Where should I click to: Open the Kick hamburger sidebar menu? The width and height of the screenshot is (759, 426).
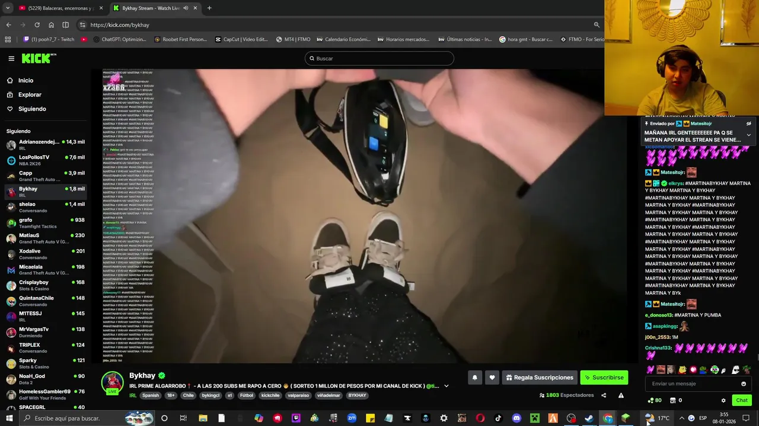click(11, 58)
